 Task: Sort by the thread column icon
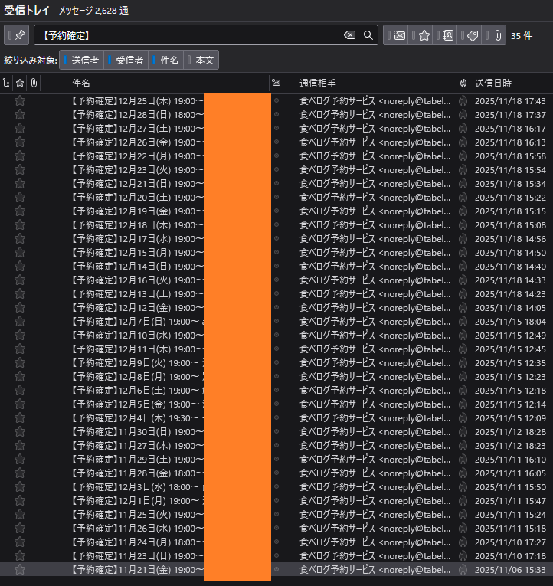point(6,83)
